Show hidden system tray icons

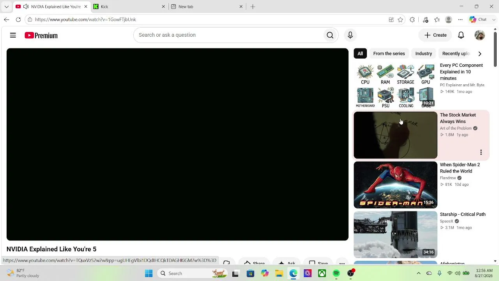coord(419,274)
